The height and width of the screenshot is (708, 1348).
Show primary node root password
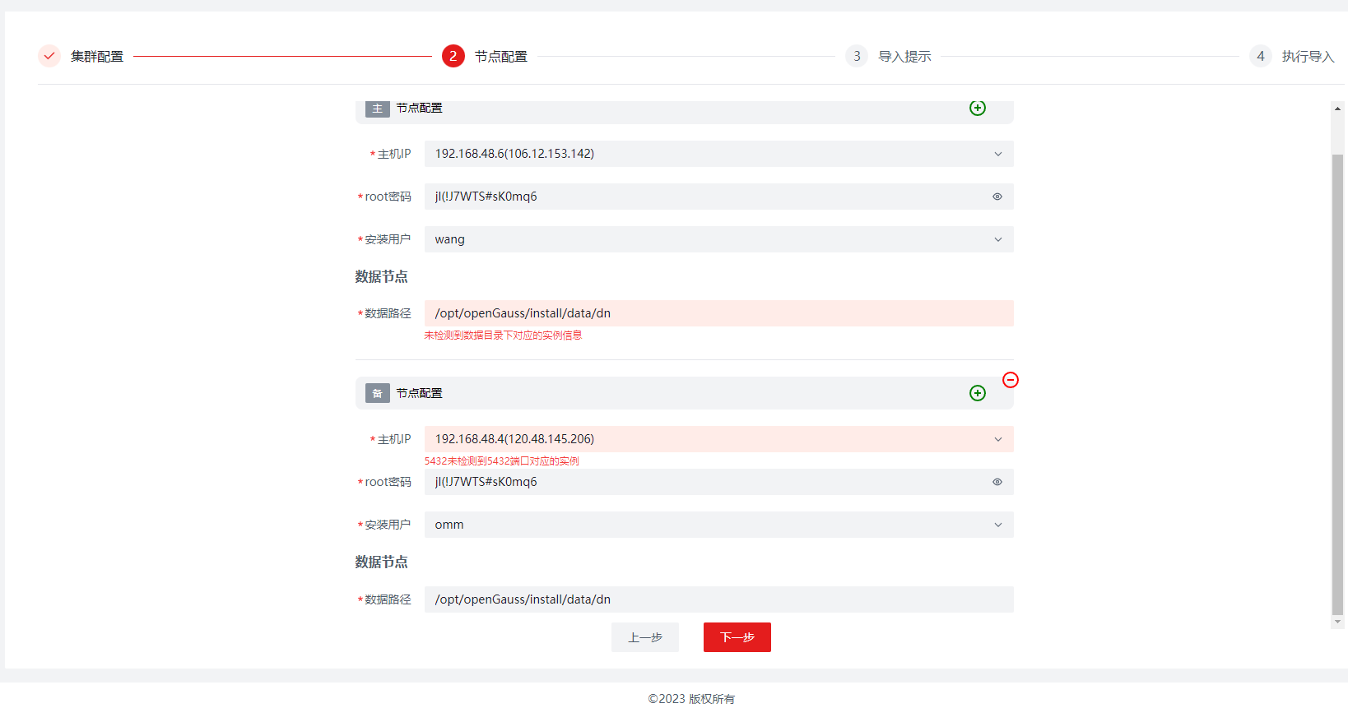click(997, 197)
